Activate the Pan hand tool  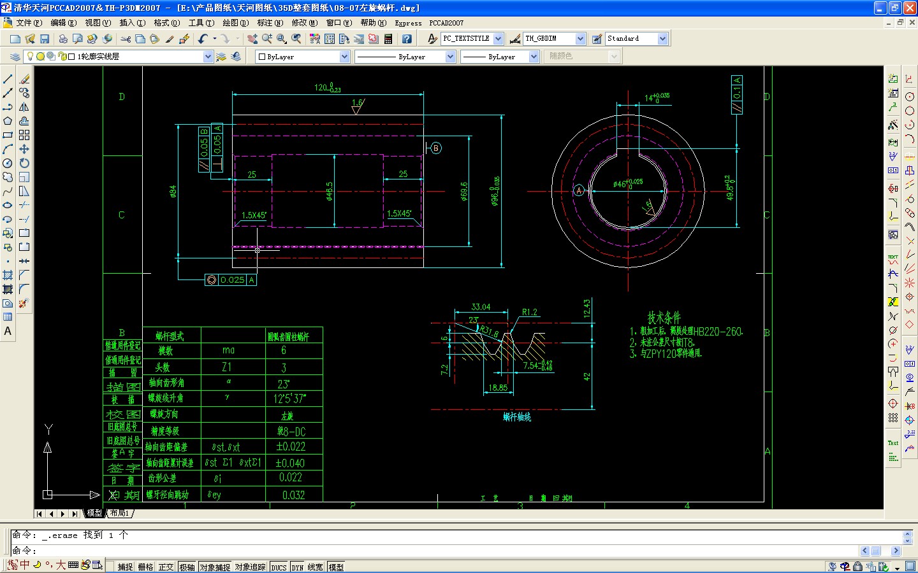coord(252,39)
